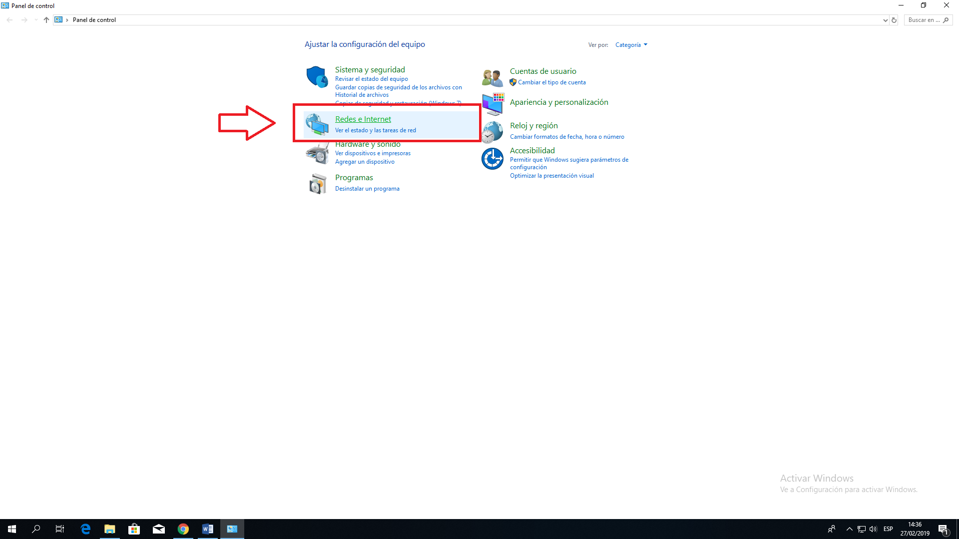Click the Reloj y región clock icon
This screenshot has height=539, width=959.
[x=492, y=132]
